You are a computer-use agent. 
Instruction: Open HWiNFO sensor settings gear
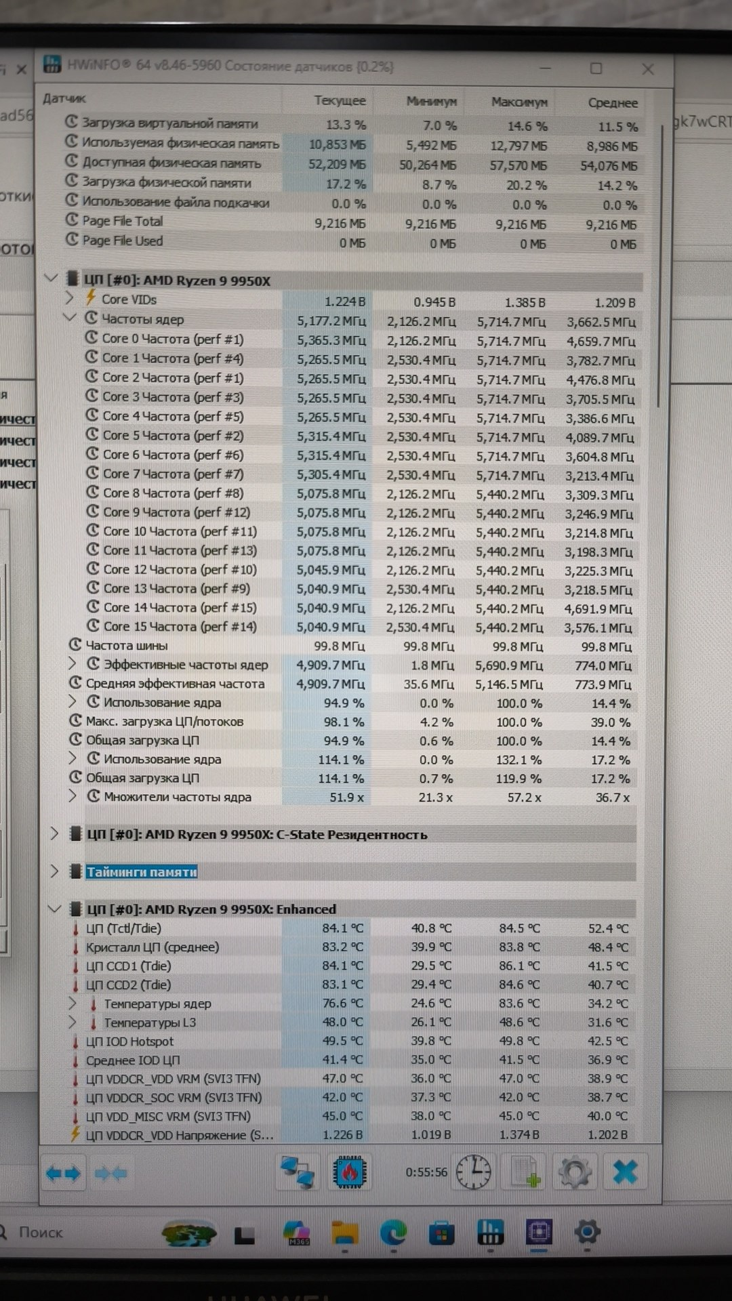[575, 1172]
